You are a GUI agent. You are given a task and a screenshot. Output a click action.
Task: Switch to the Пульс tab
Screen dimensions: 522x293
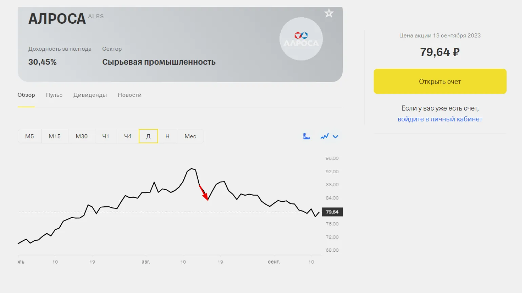[54, 95]
